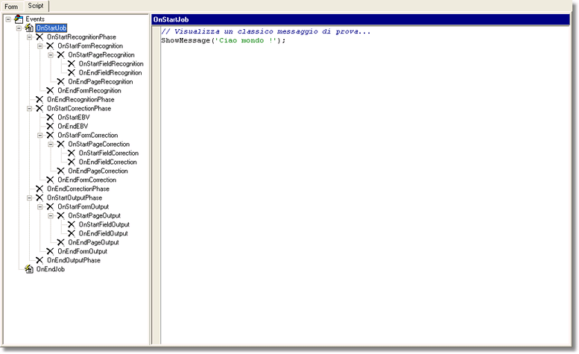Select the OnEndOutputPhase event
Viewport: 579px width, 354px height.
coord(74,260)
